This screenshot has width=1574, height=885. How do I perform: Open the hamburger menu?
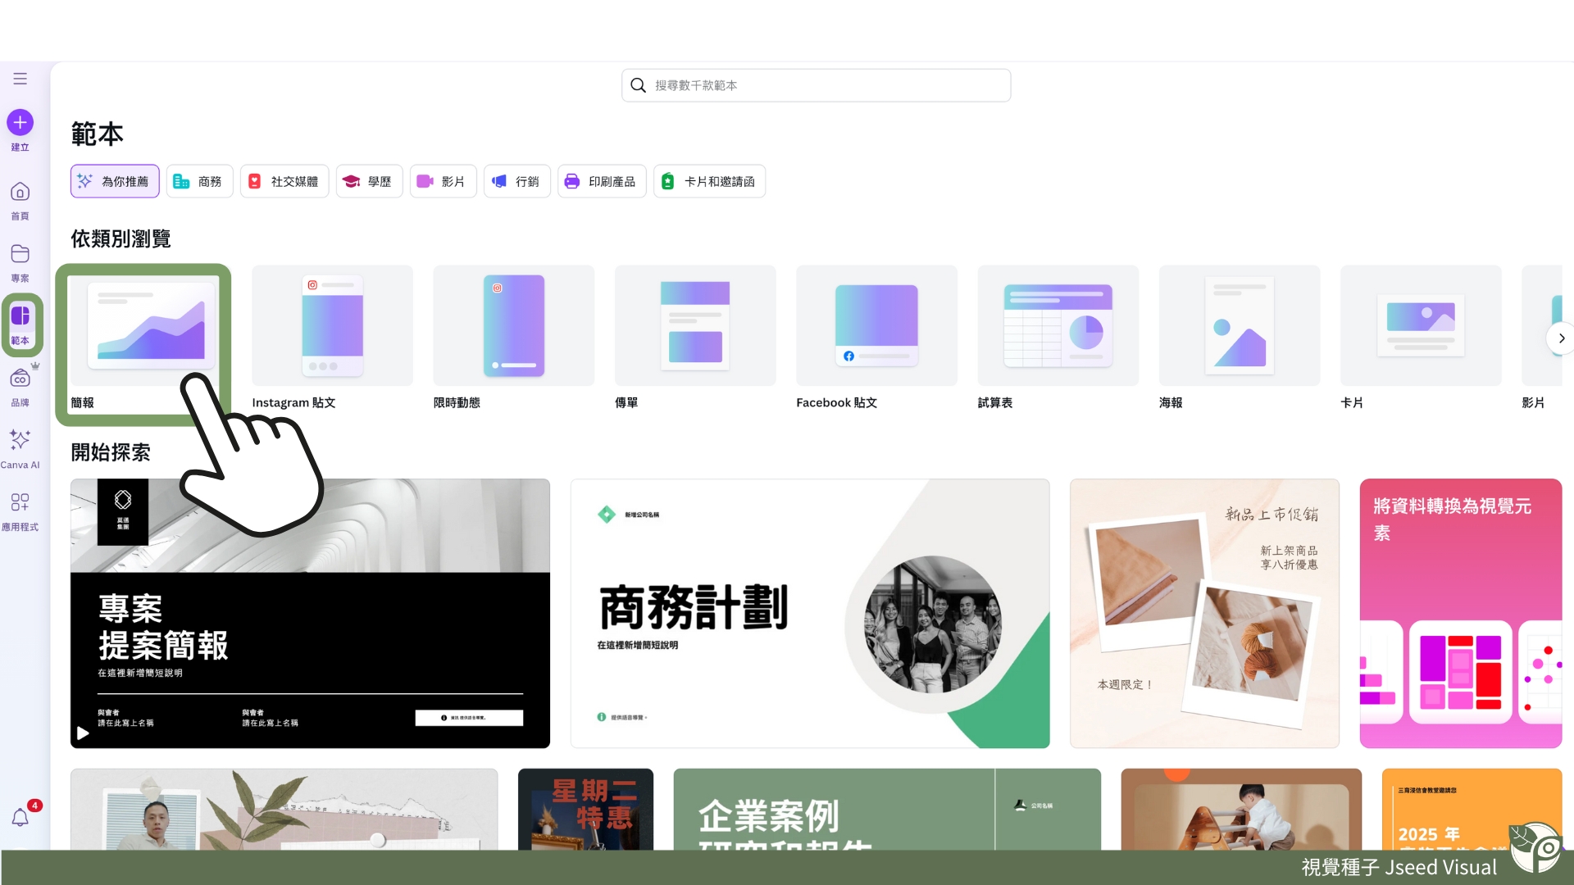pos(20,78)
